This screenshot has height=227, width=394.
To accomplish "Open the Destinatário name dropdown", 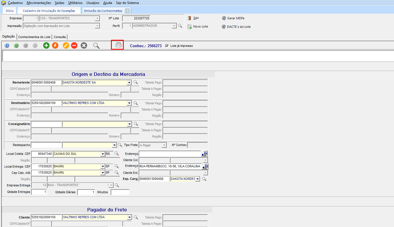I will pos(129,103).
